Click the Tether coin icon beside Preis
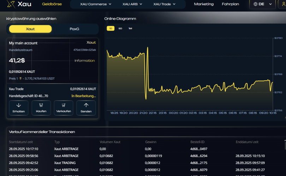 coord(20,78)
